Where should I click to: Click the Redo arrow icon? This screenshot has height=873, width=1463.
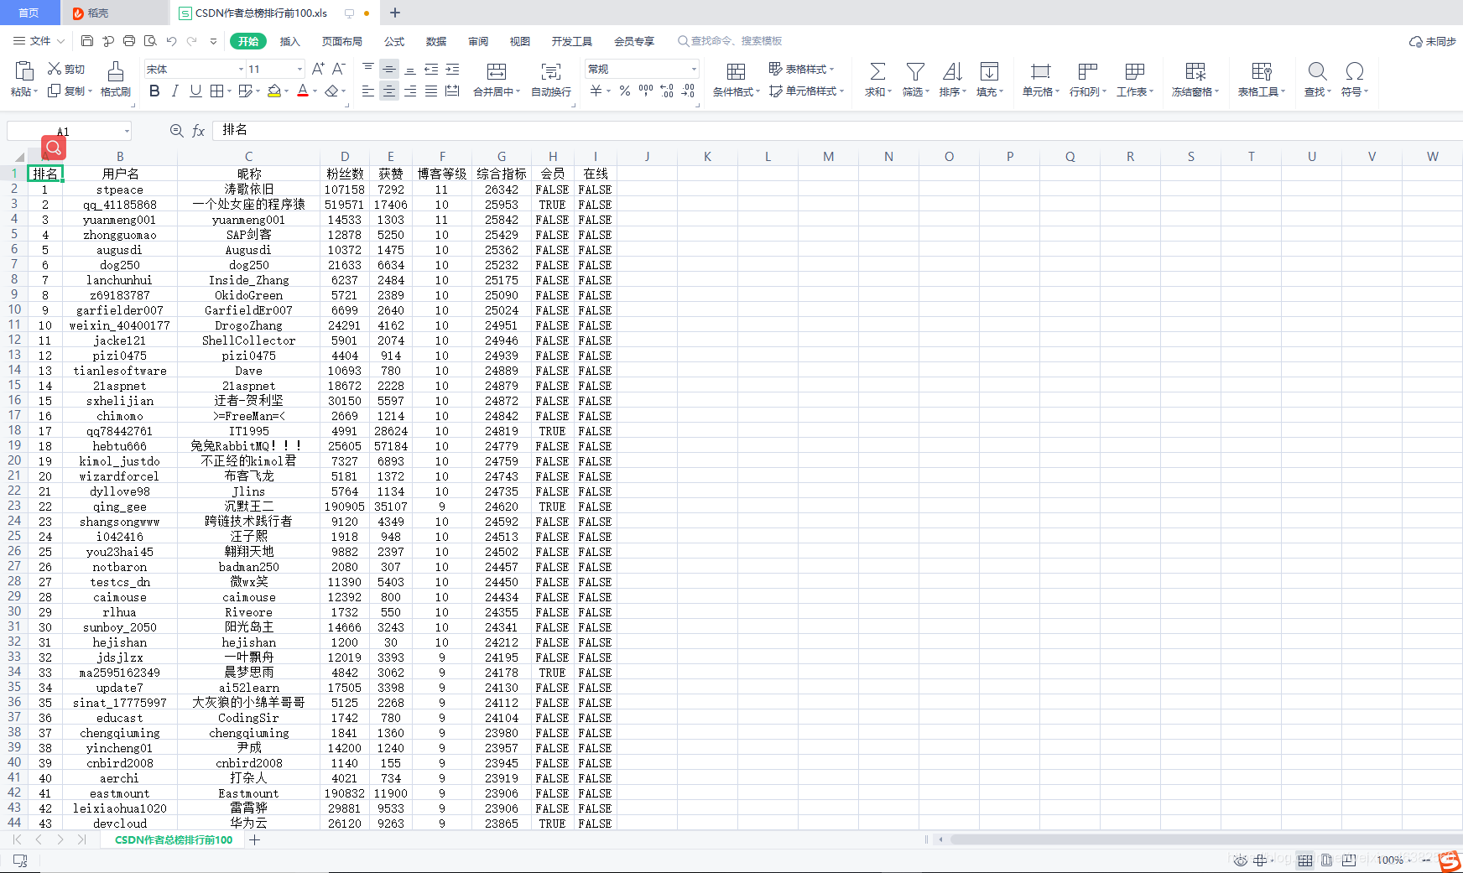192,40
